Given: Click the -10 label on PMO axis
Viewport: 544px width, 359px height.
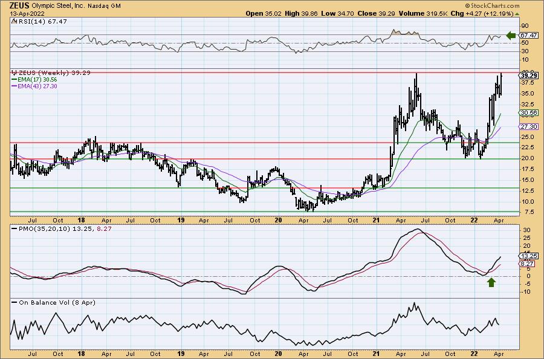Looking at the screenshot, I should click(526, 292).
